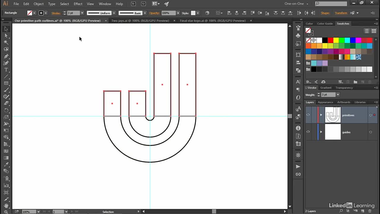Click the Stroke link in control bar
380x214 pixels.
(56, 13)
